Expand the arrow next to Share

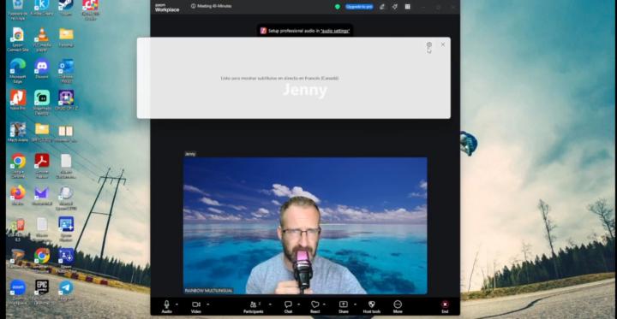click(355, 304)
